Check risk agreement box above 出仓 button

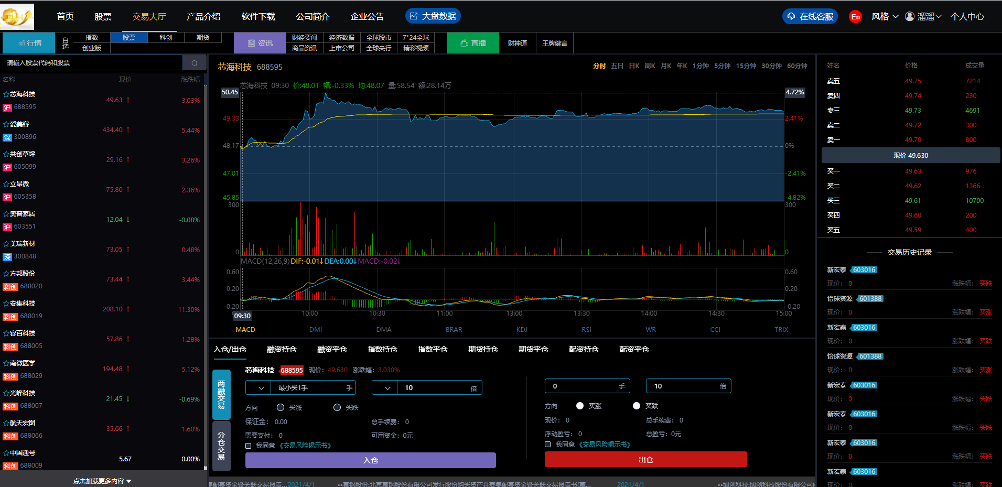coord(548,444)
